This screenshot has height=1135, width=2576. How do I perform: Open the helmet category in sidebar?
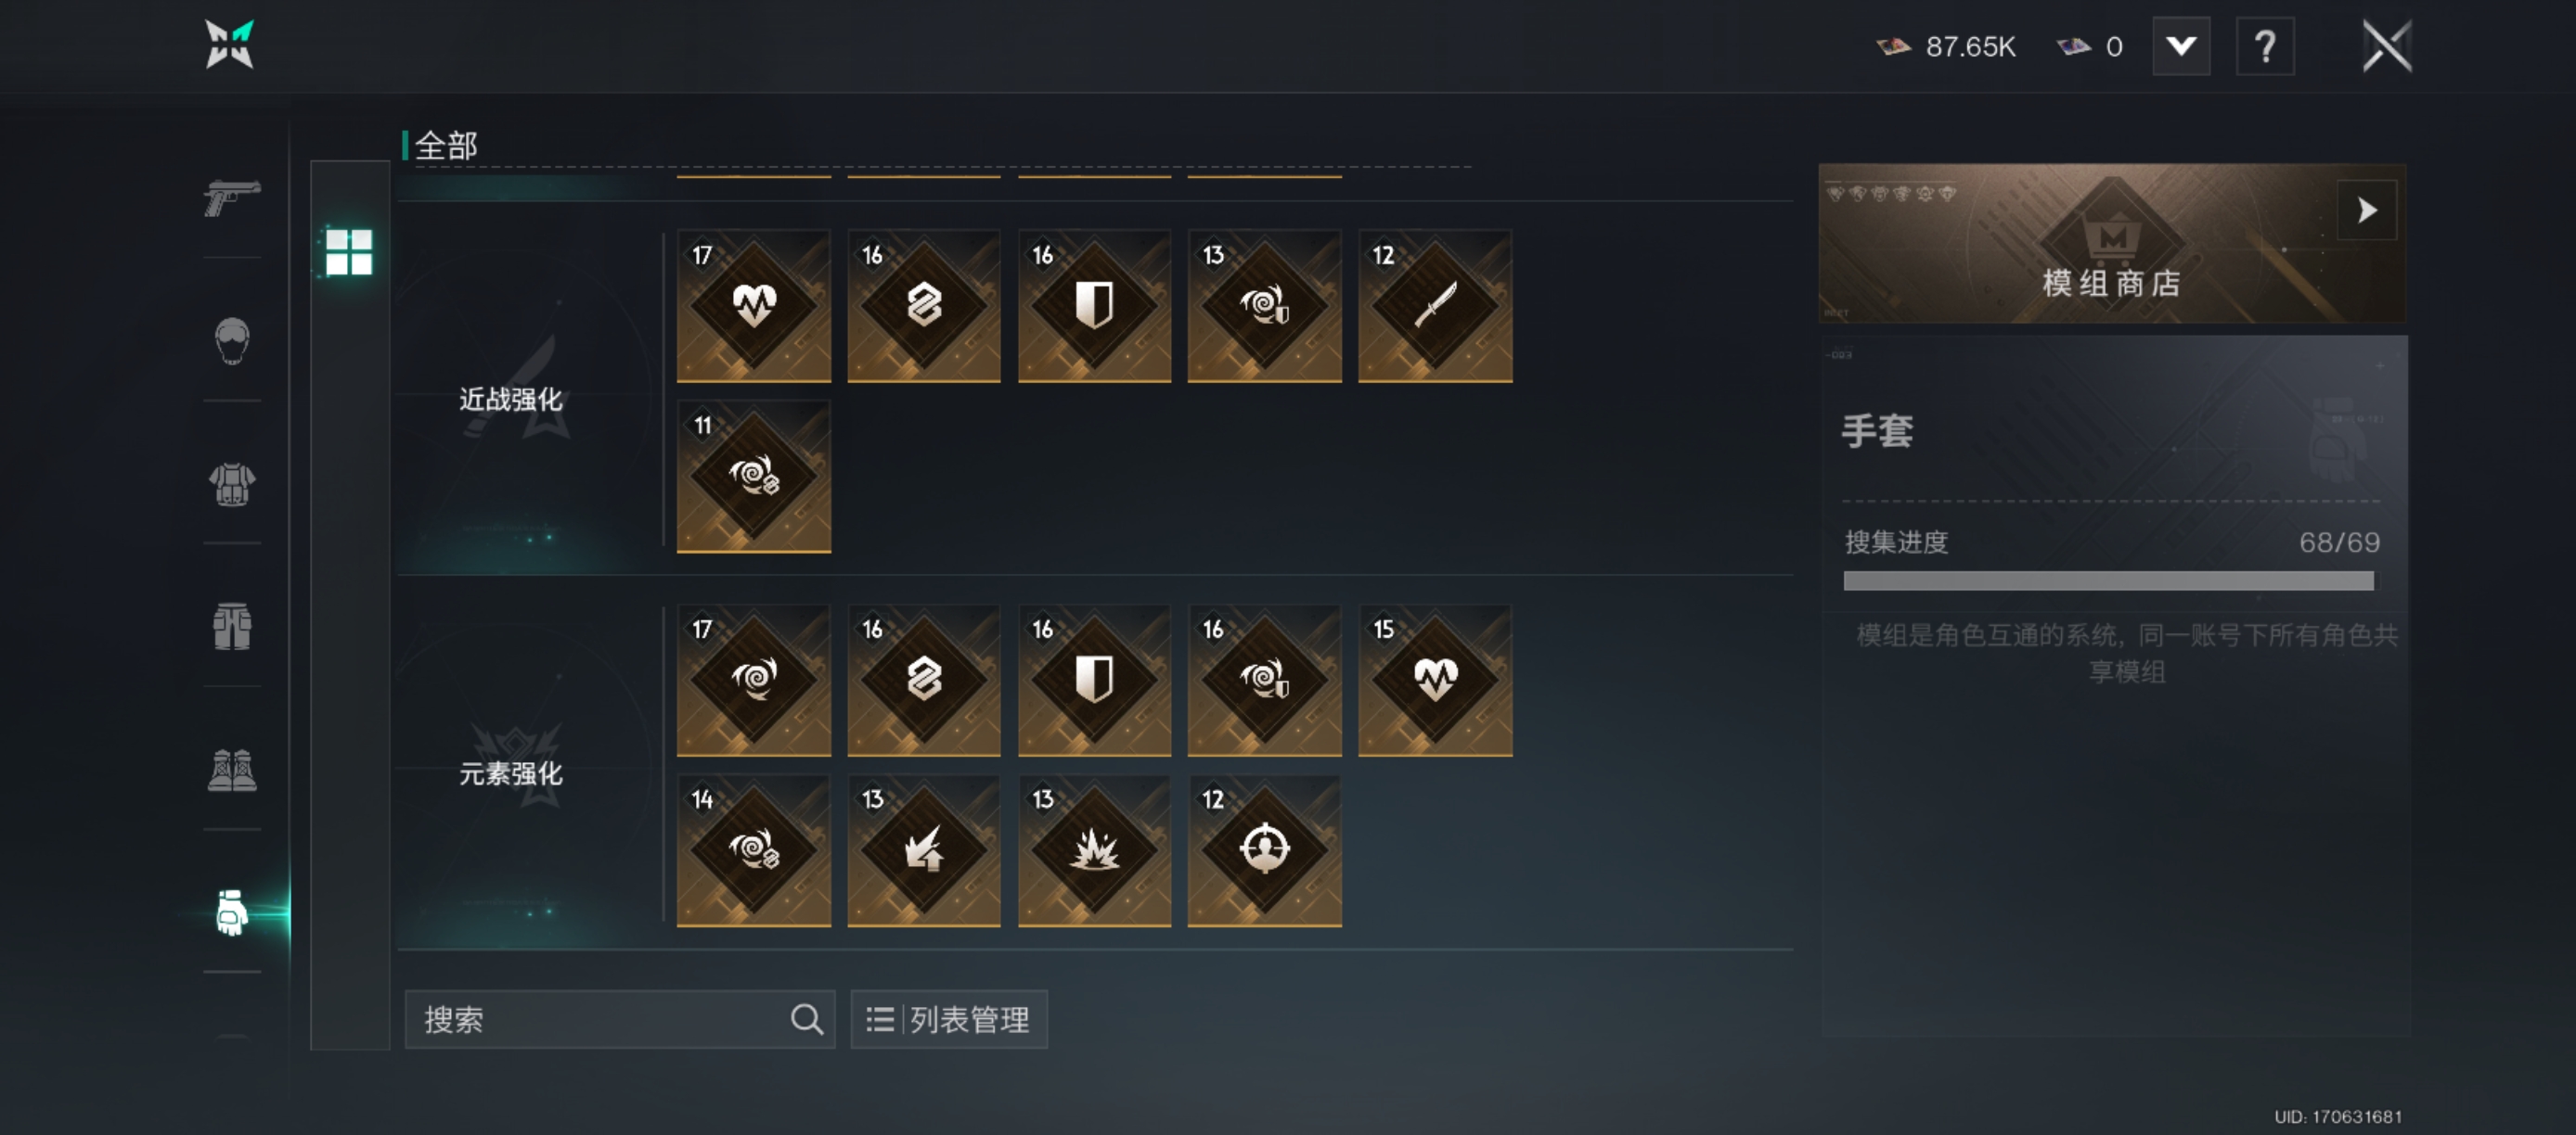[232, 340]
